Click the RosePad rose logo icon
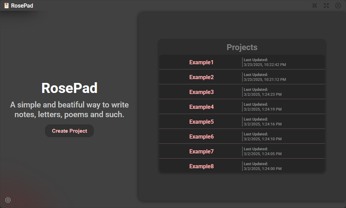This screenshot has height=208, width=346. [x=7, y=6]
